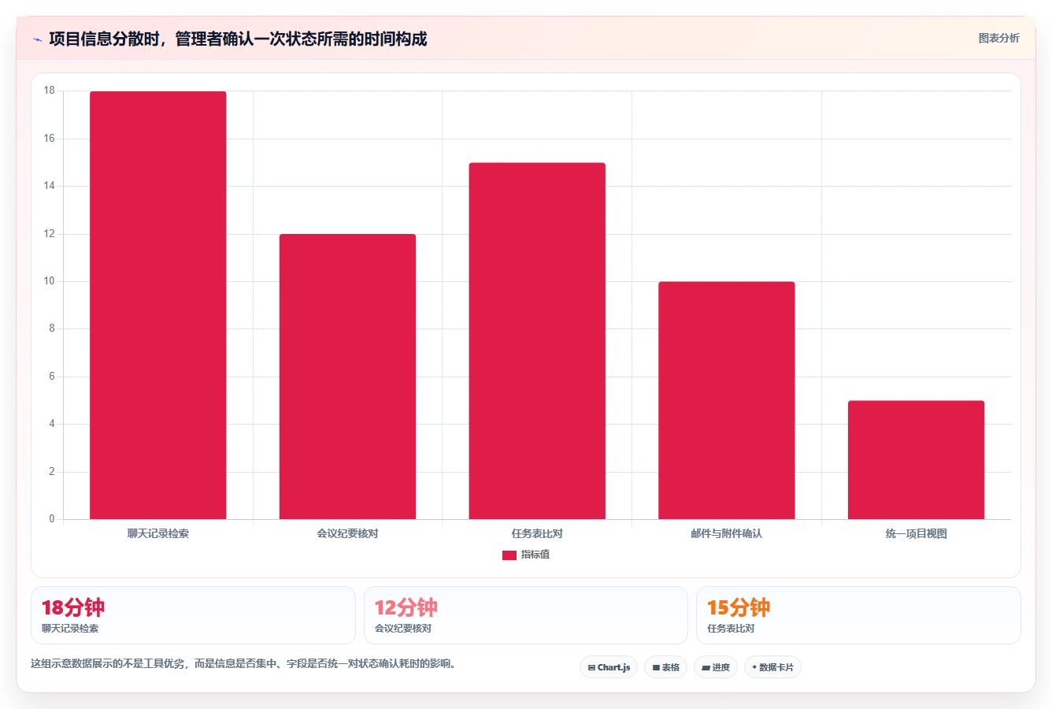1052x709 pixels.
Task: Click the 进度 tag
Action: coord(716,667)
